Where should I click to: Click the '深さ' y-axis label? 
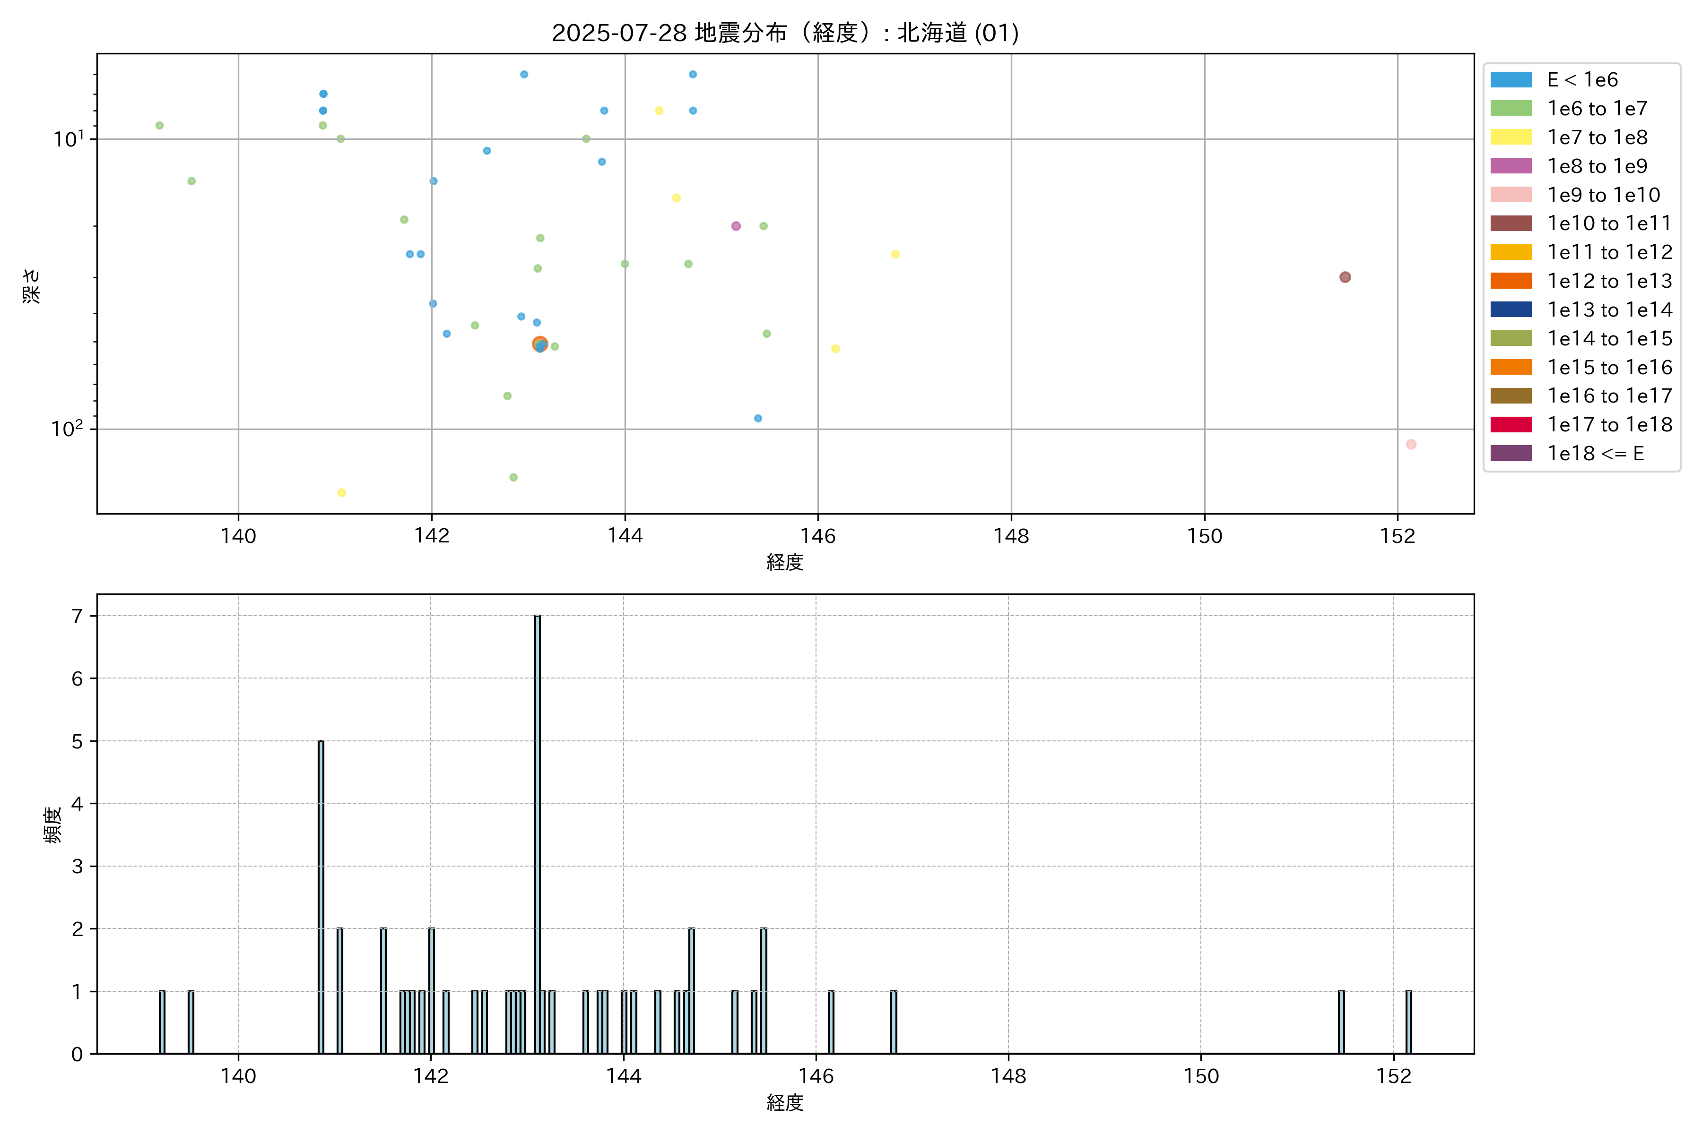tap(32, 286)
